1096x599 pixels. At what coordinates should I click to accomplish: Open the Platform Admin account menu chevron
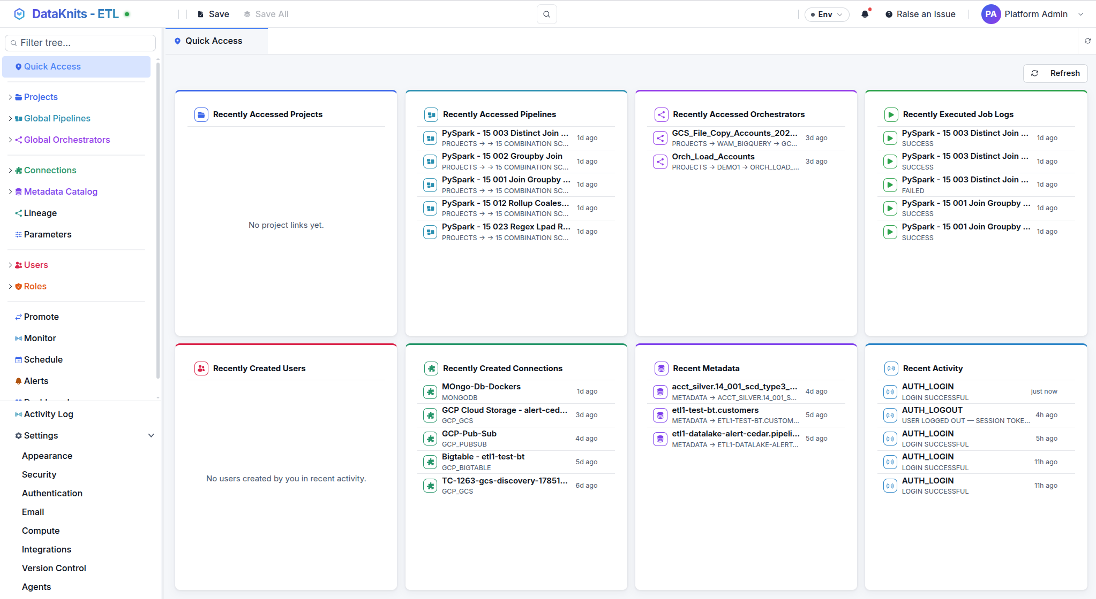pyautogui.click(x=1080, y=14)
